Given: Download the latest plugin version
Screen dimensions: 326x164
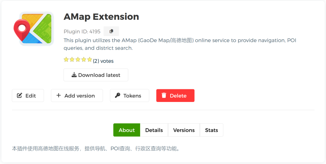Looking at the screenshot, I should click(x=96, y=75).
